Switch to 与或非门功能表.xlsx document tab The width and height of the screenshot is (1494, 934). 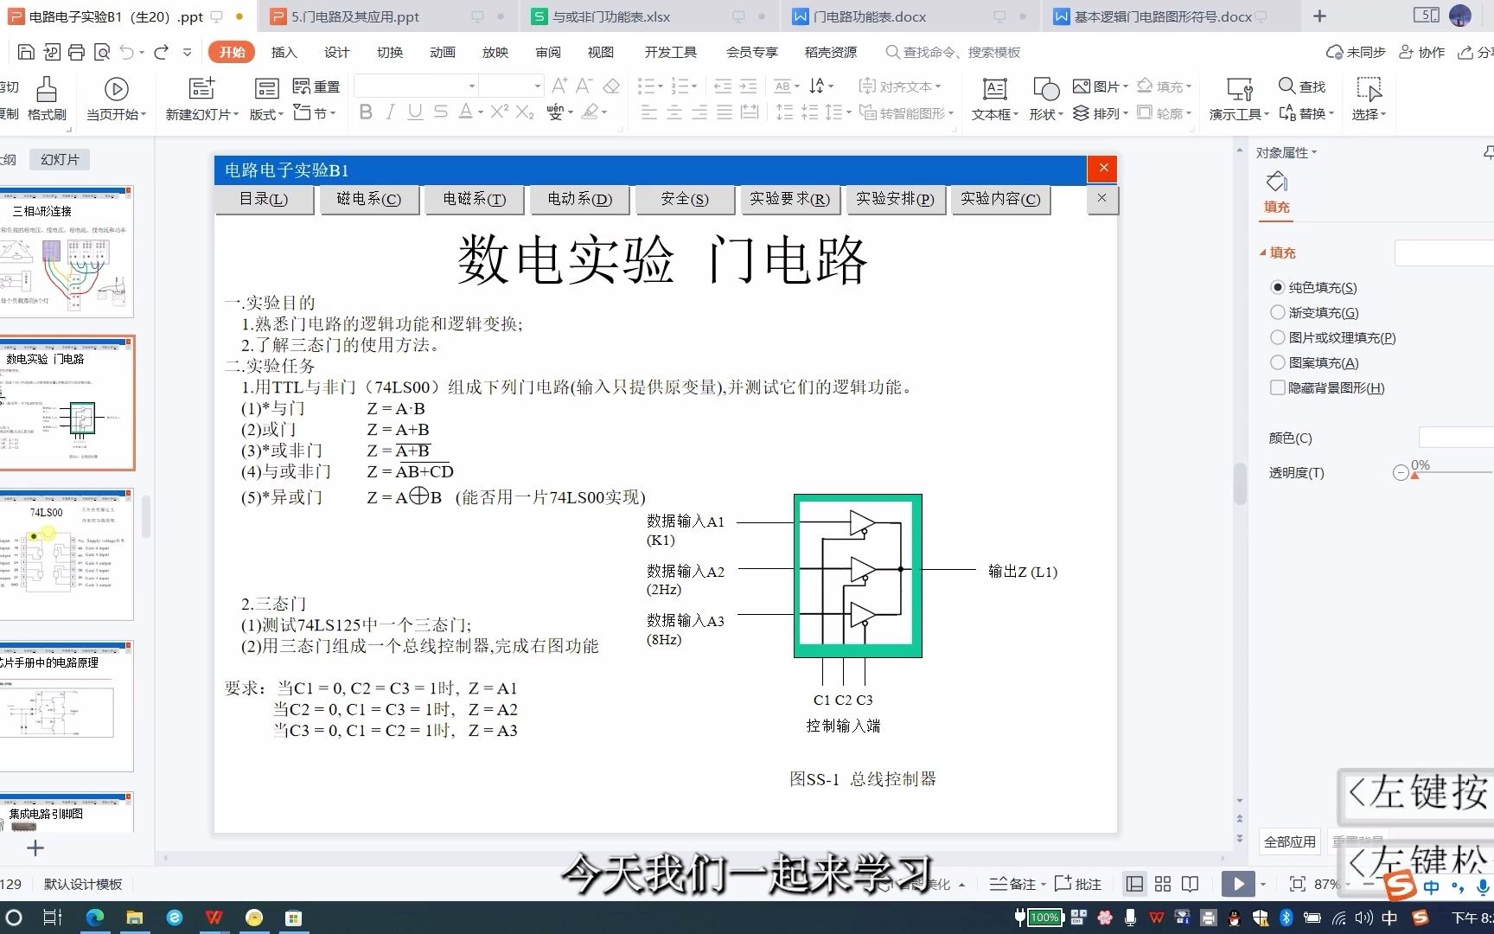[x=649, y=16]
